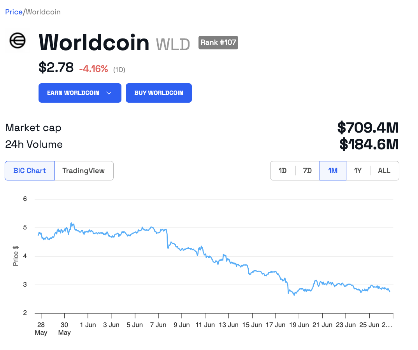Screen dimensions: 418x350
Task: Select the 7D time range
Action: pos(307,171)
